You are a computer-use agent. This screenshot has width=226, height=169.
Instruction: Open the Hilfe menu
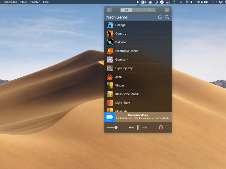point(46,2)
